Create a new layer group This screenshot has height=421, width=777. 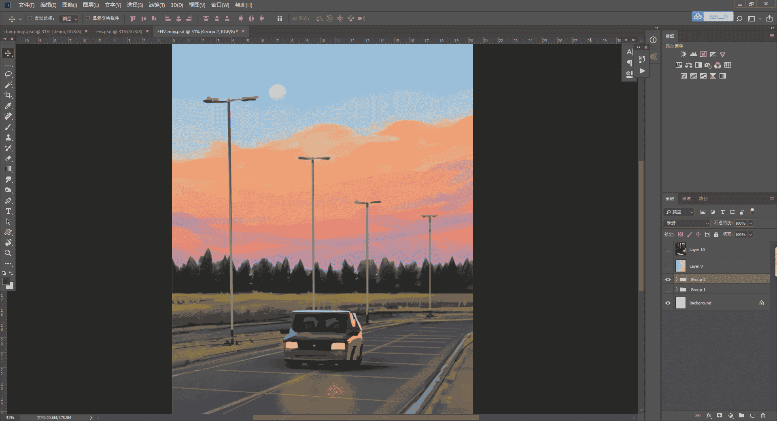click(741, 416)
